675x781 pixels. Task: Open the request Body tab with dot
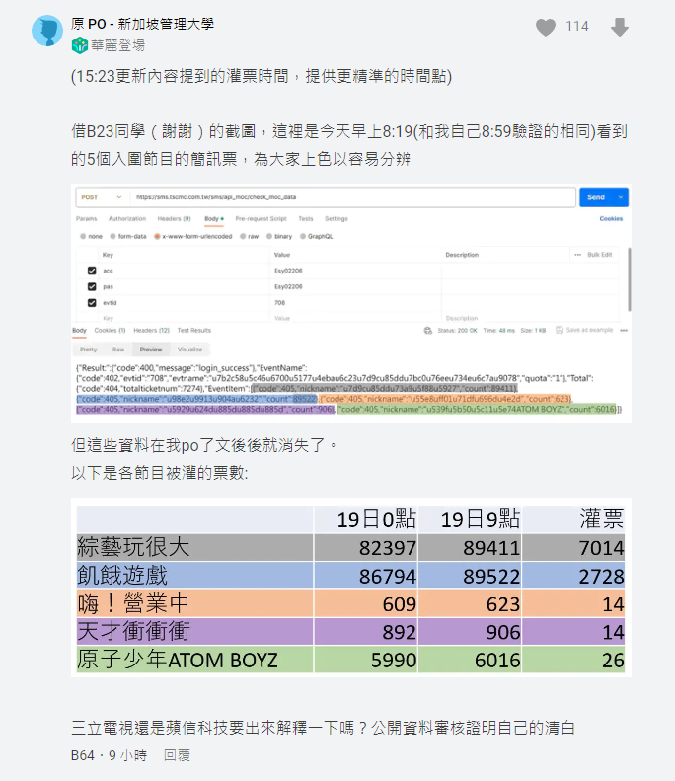coord(214,218)
